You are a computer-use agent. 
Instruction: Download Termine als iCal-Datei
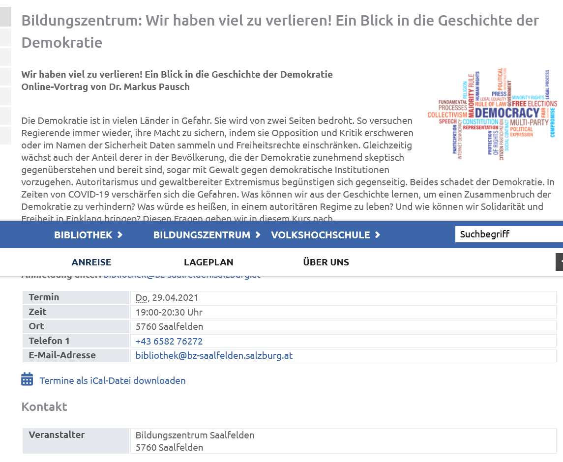(113, 381)
